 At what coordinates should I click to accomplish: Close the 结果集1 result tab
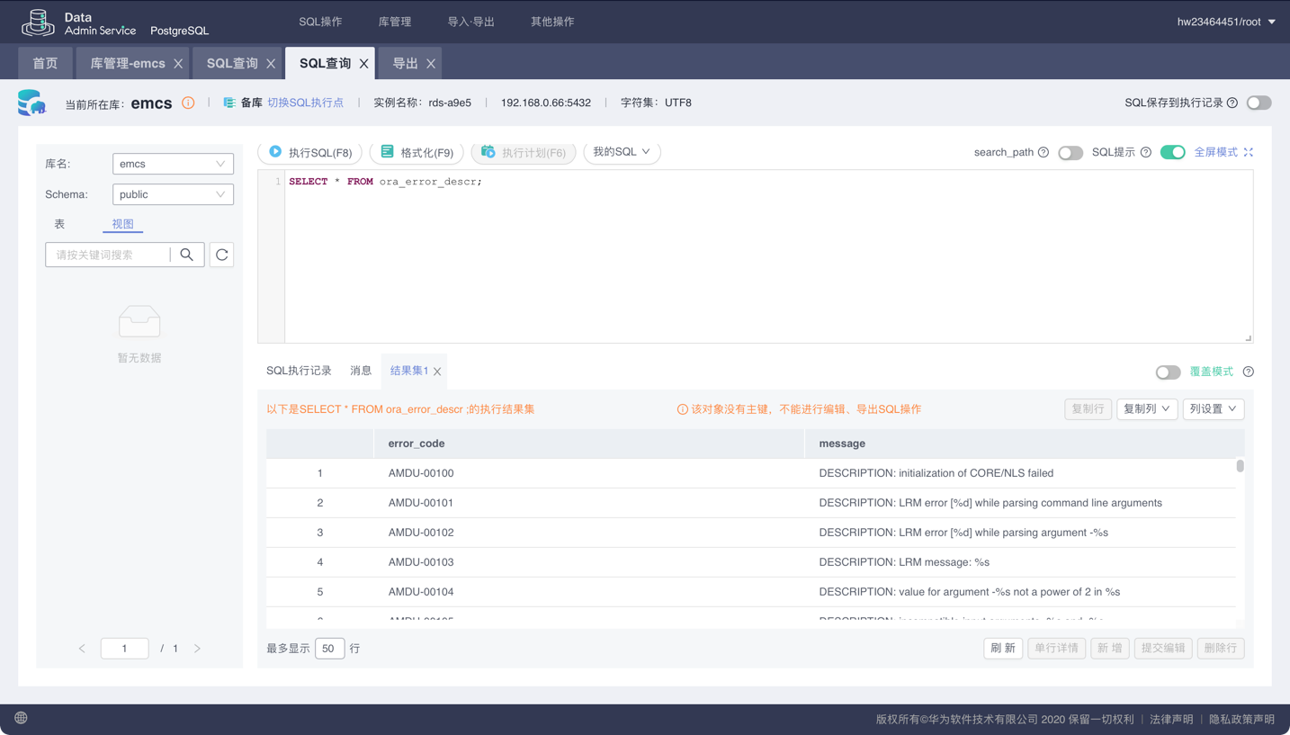[x=437, y=372]
